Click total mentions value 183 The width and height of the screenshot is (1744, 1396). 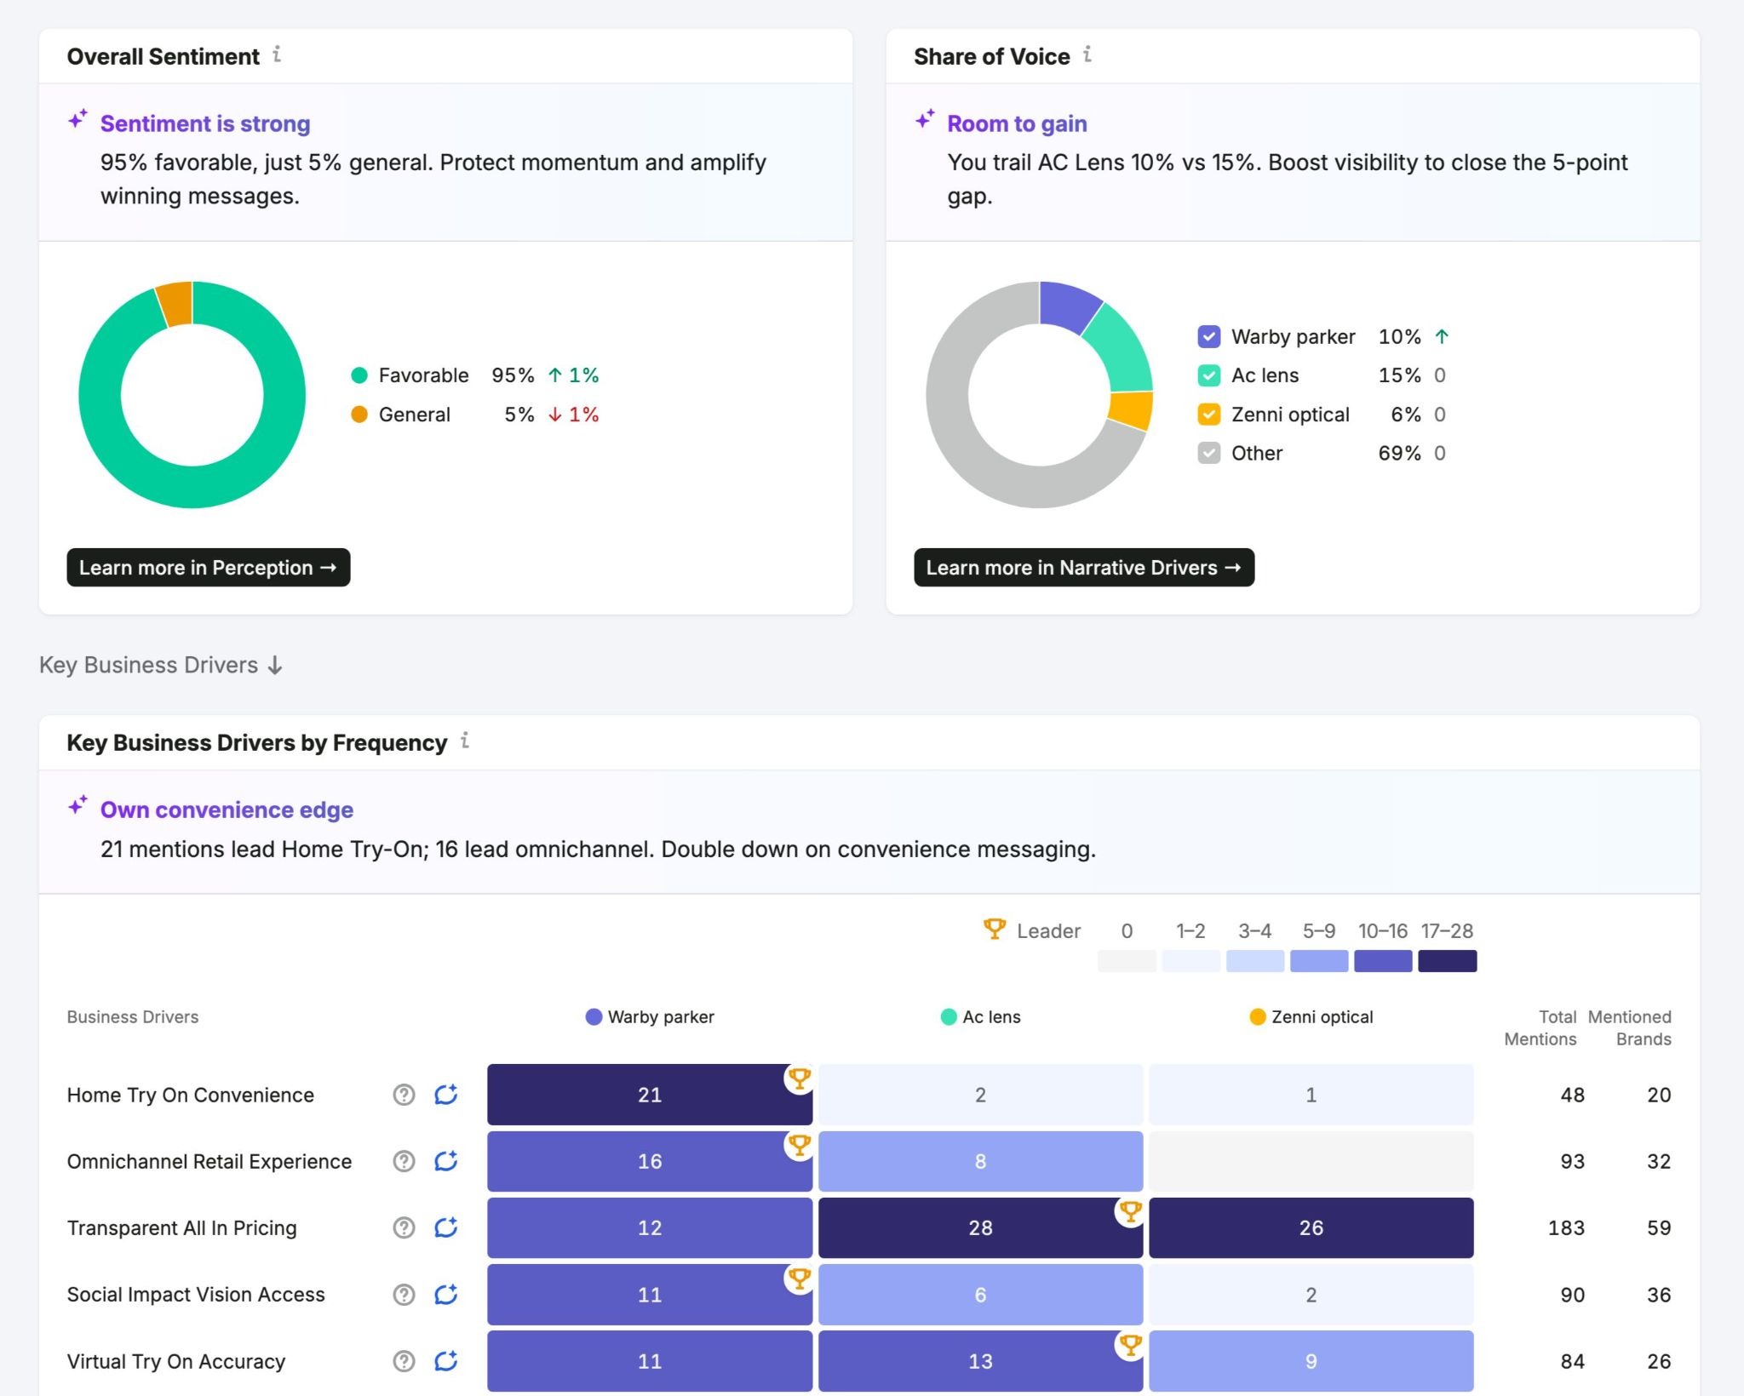[1566, 1227]
